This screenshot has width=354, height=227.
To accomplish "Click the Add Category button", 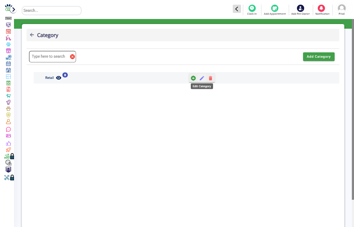I will click(x=318, y=57).
